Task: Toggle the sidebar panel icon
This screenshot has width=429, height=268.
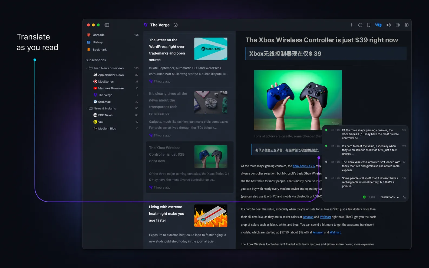Action: [x=107, y=25]
